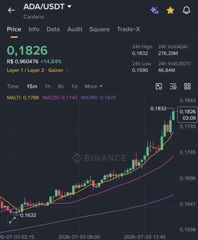Open the Gainer tag link
This screenshot has width=198, height=240.
(56, 70)
